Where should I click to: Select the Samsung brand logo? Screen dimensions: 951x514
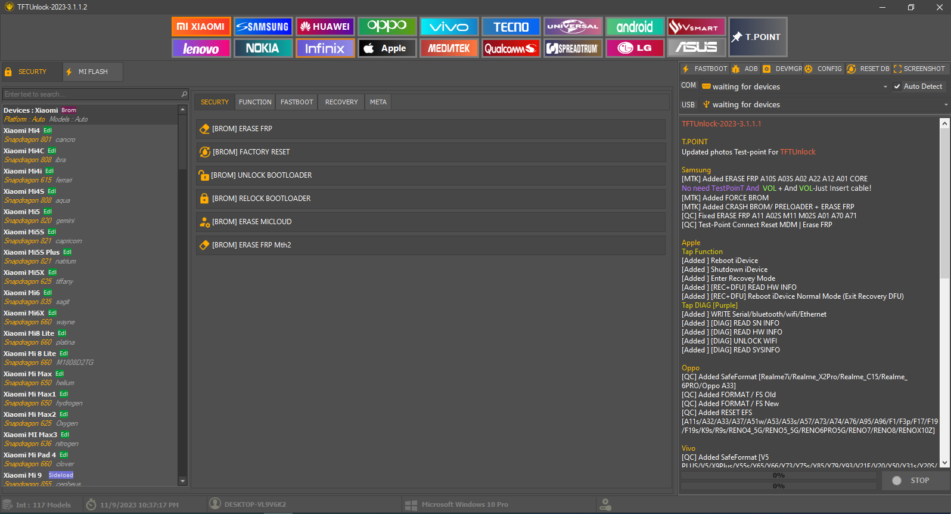coord(263,26)
